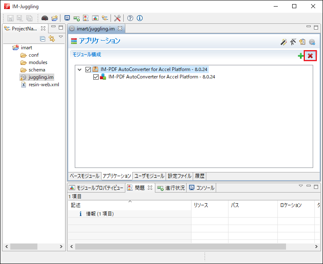323x264 pixels.
Task: Select the コンソール tab
Action: click(201, 188)
